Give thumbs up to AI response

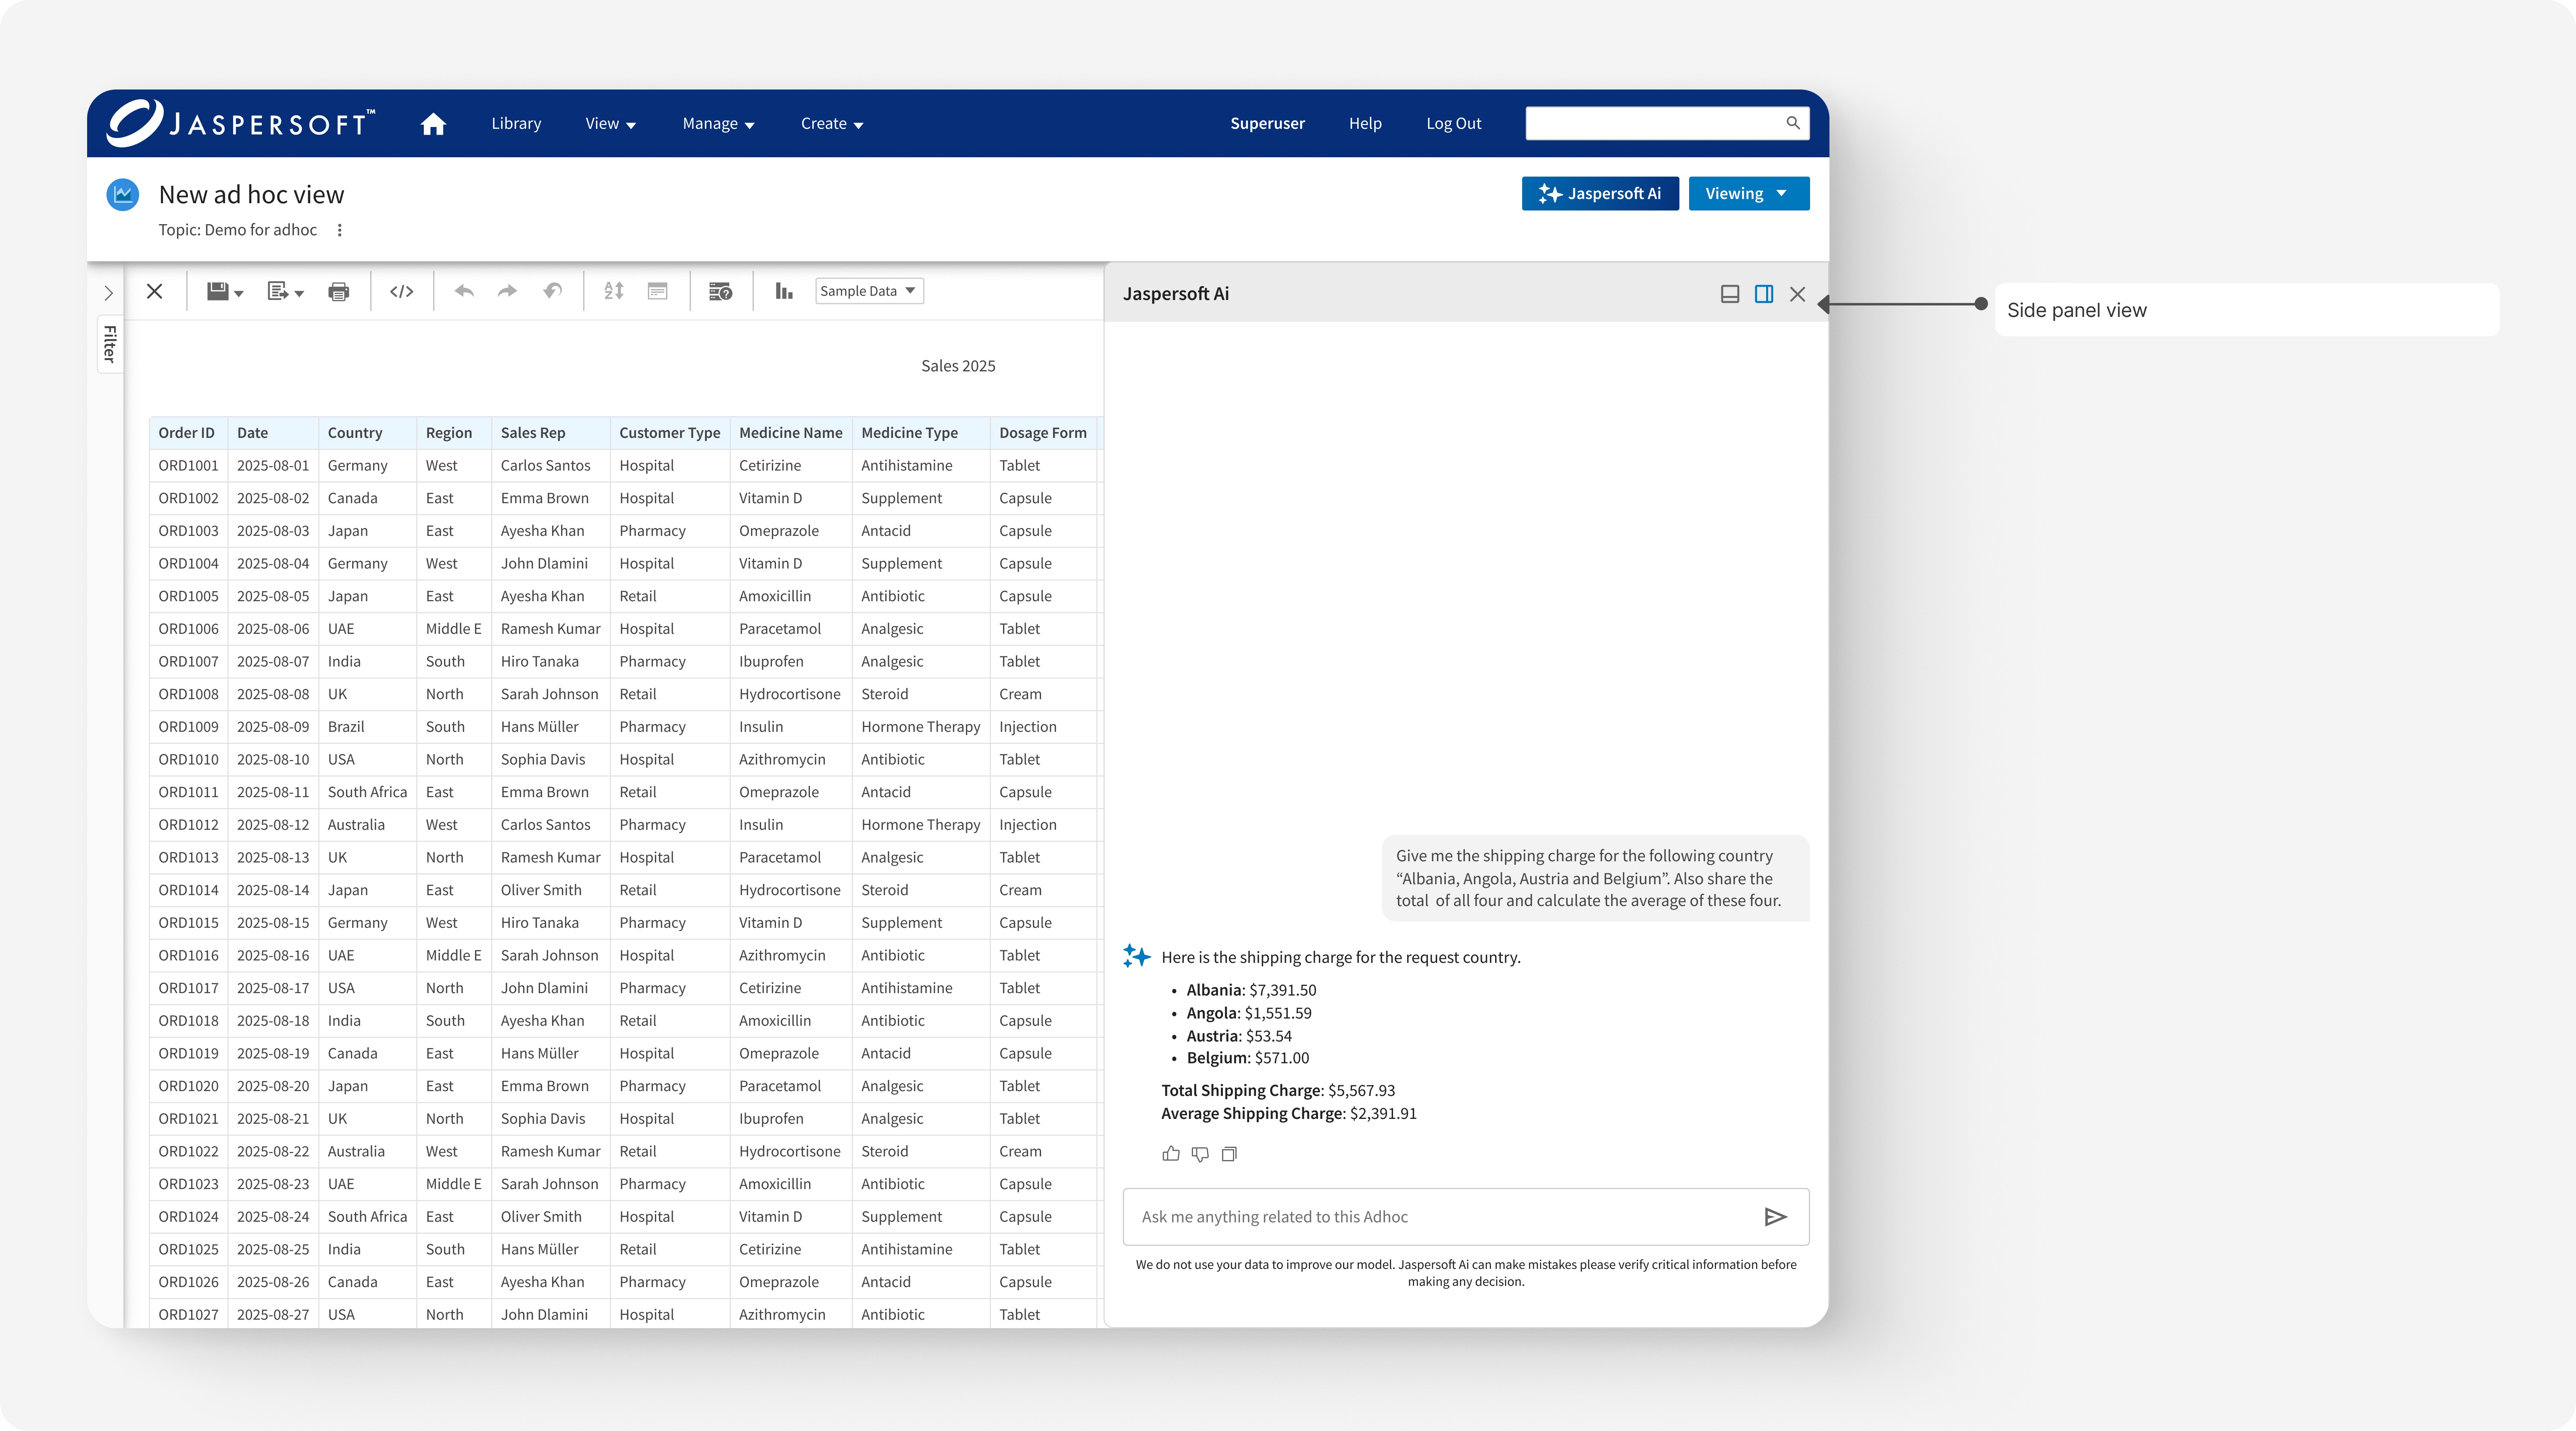(1171, 1154)
